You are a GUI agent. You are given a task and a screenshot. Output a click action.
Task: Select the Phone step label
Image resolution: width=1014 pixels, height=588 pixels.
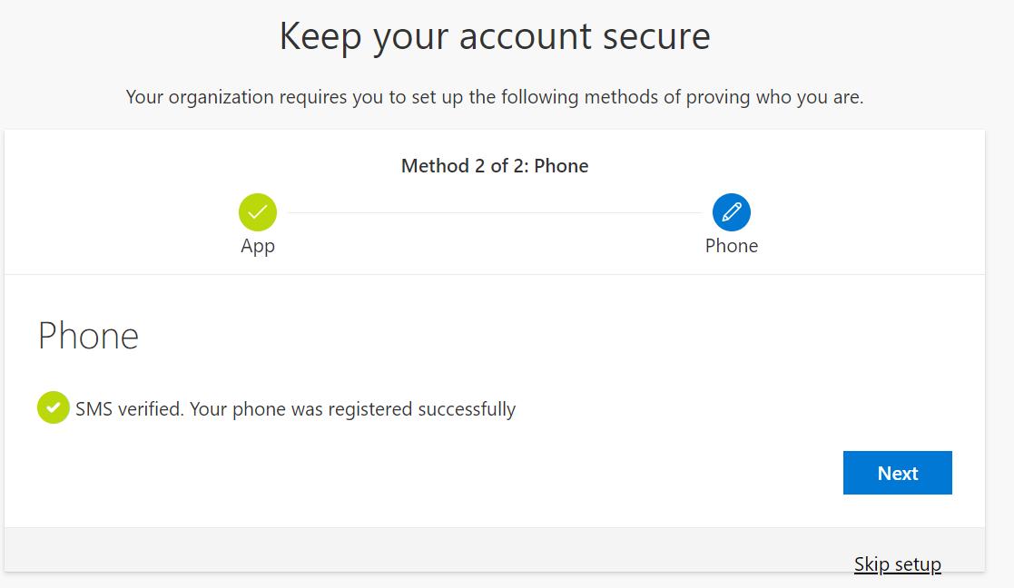pyautogui.click(x=732, y=246)
